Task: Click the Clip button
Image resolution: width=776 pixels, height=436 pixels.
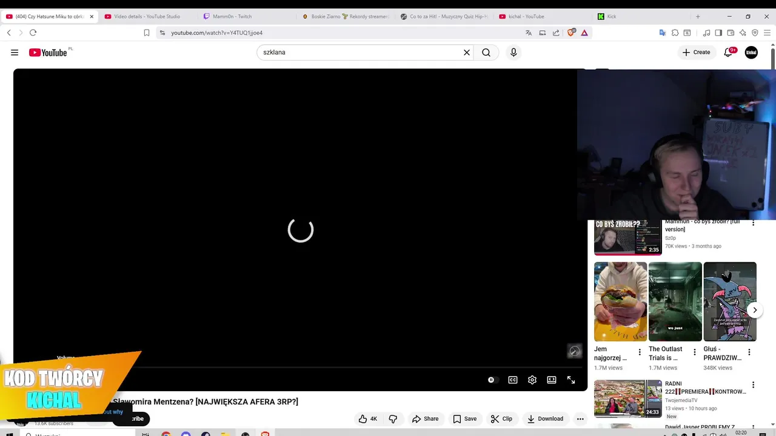Action: point(501,418)
